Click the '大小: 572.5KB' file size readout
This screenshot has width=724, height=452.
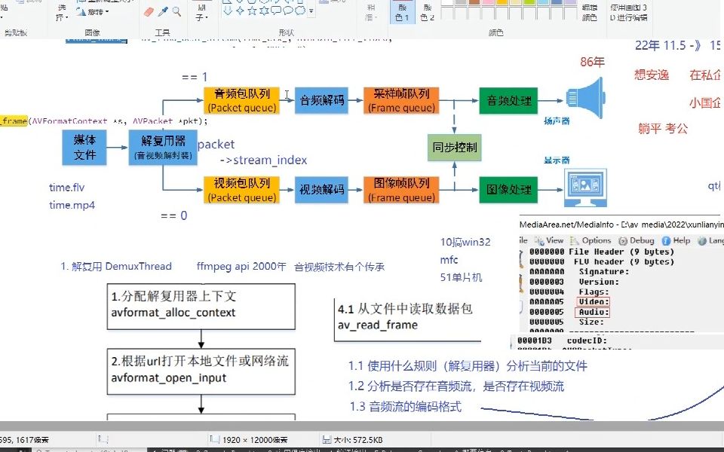[x=357, y=440]
